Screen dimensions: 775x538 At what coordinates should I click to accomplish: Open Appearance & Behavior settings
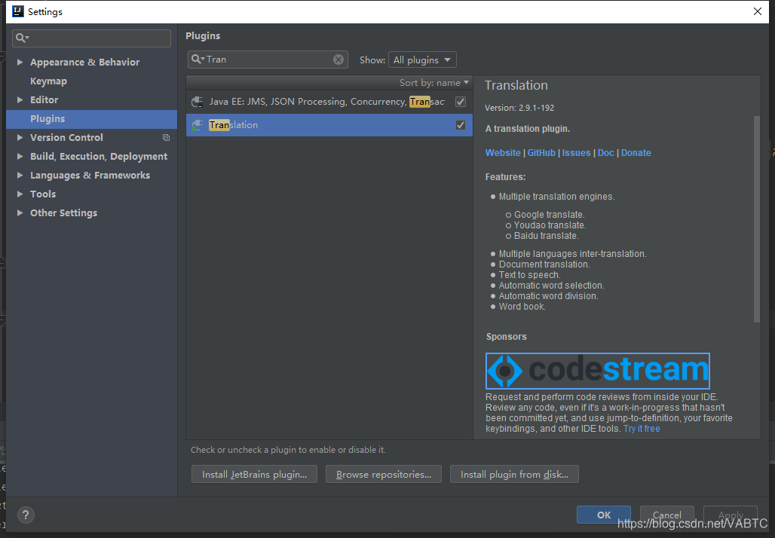(x=84, y=63)
